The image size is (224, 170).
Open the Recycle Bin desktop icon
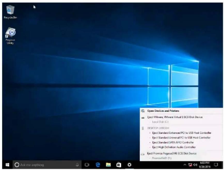pos(10,12)
